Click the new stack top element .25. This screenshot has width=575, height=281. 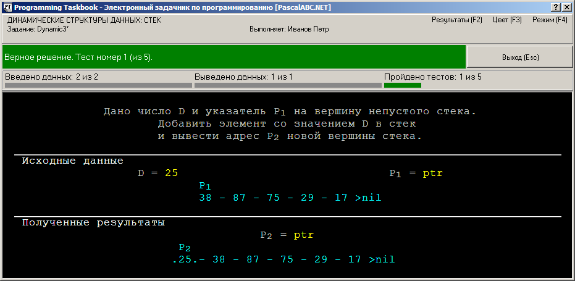pos(185,260)
